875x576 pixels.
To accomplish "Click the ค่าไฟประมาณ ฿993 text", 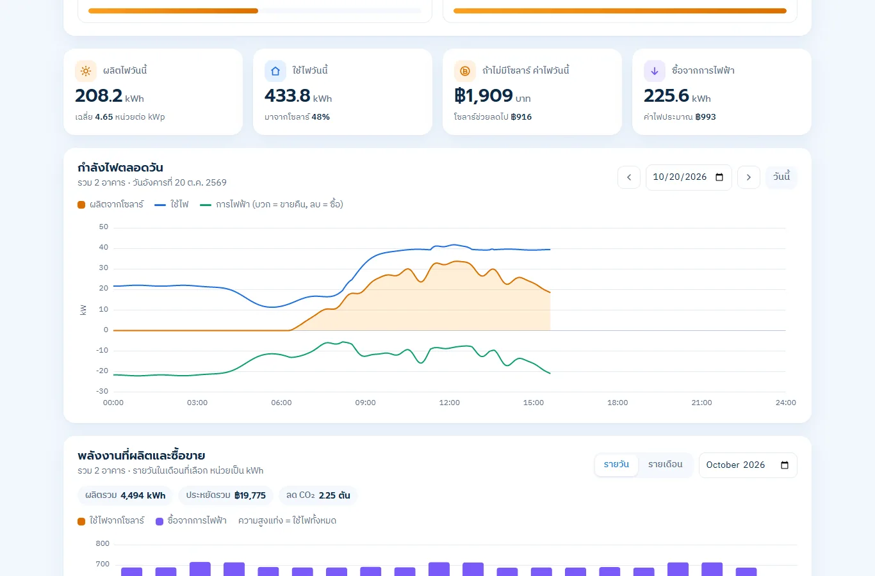I will (x=680, y=117).
